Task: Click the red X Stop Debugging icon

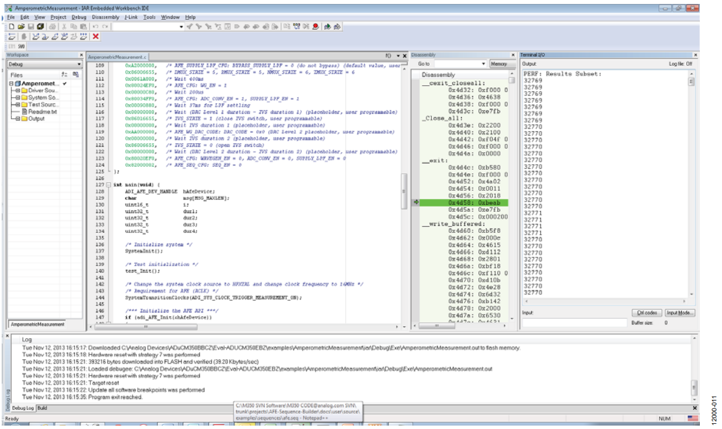Action: [x=95, y=36]
